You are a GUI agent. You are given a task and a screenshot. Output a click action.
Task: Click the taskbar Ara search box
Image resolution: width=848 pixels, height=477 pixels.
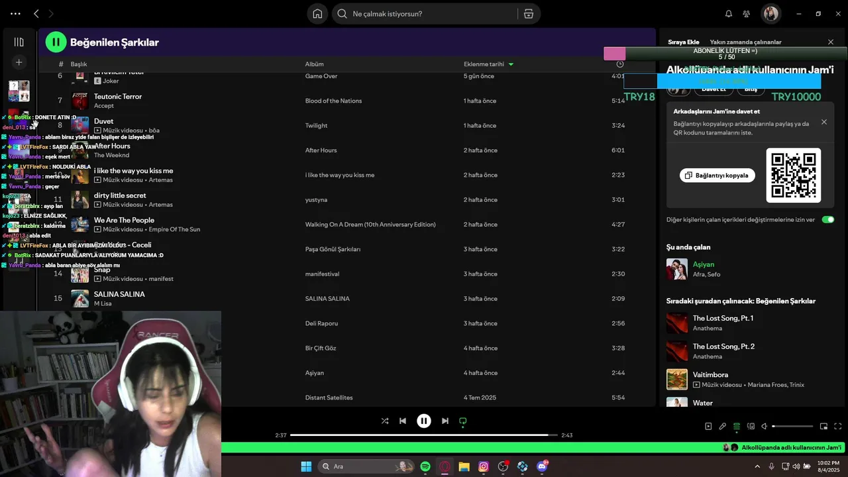366,466
